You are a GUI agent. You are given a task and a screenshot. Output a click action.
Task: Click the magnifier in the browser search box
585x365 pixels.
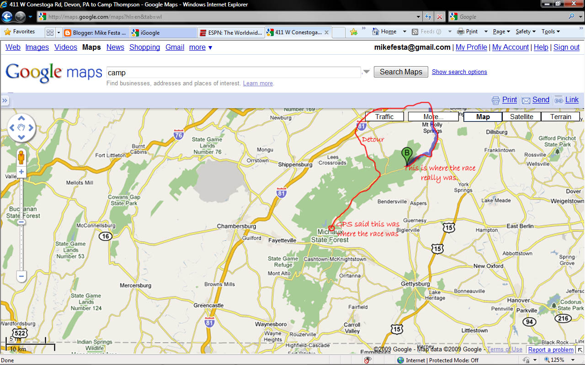(x=572, y=17)
